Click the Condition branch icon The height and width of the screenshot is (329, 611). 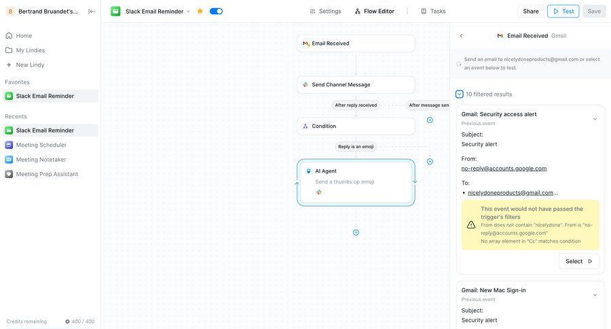(x=305, y=126)
